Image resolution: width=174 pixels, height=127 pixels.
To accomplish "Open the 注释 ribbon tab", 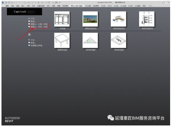I will pos(28,6).
